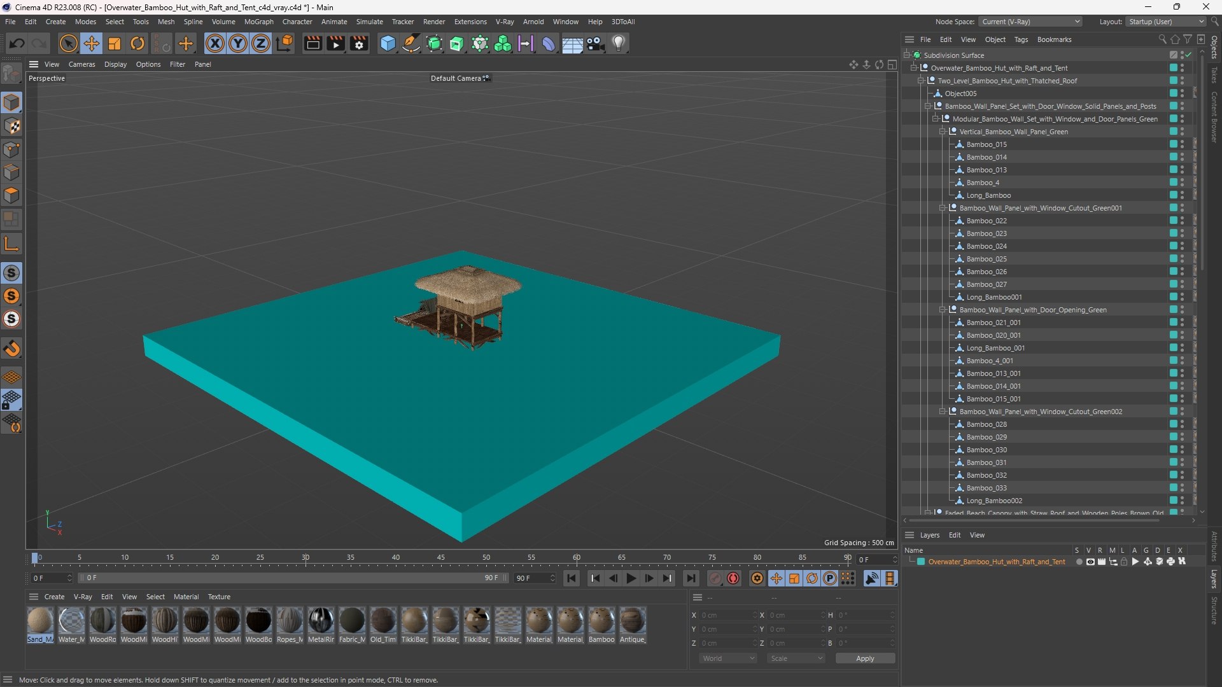
Task: Add a Floor environment object icon
Action: point(572,43)
